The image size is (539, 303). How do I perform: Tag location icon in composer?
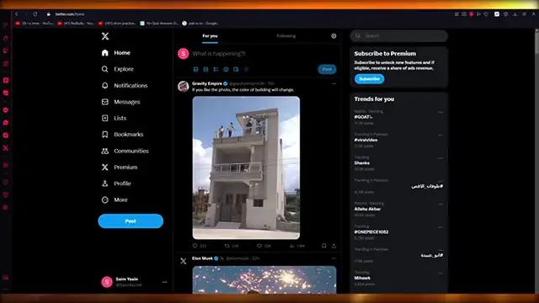pyautogui.click(x=246, y=69)
